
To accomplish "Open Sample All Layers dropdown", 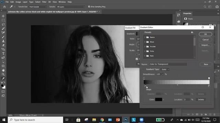I will (x=71, y=7).
